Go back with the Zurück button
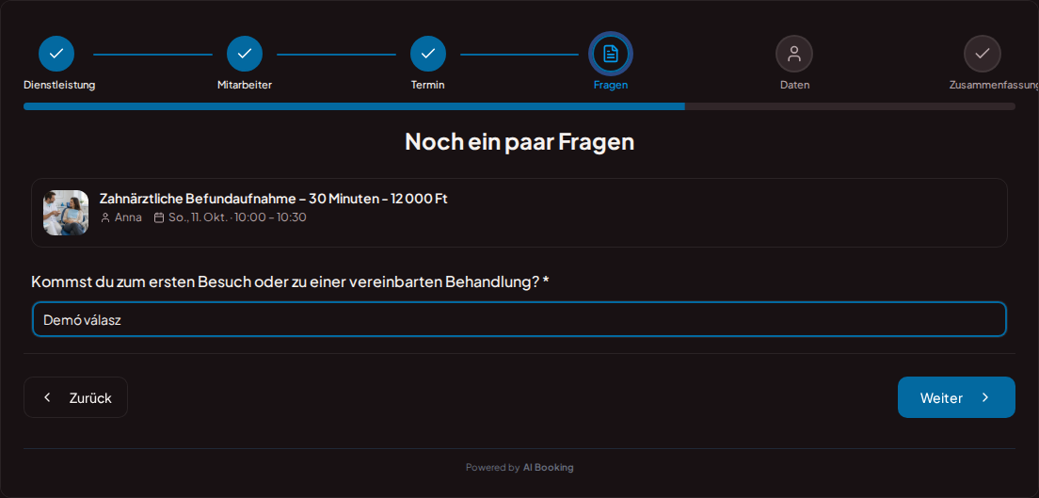This screenshot has height=498, width=1039. click(75, 397)
